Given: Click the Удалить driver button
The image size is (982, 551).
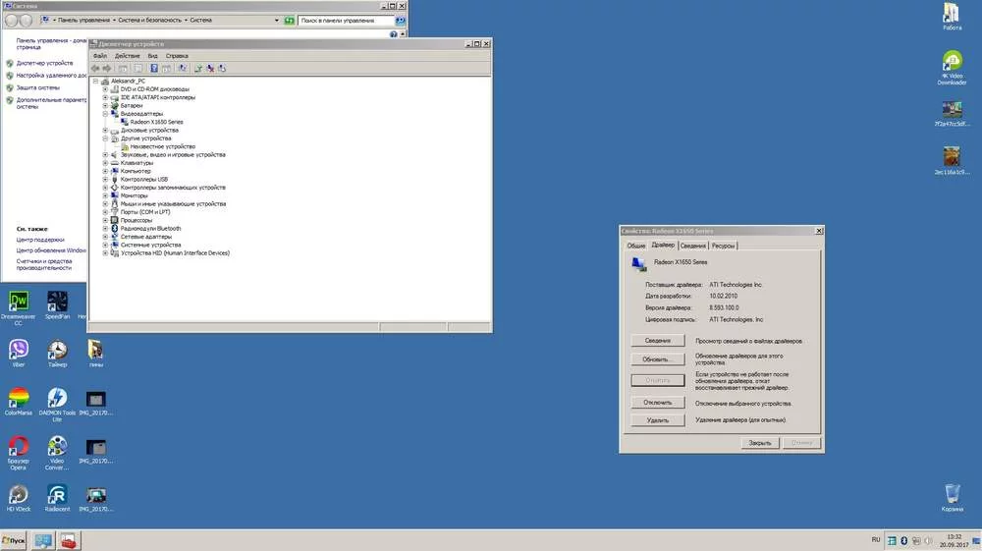Looking at the screenshot, I should [658, 420].
